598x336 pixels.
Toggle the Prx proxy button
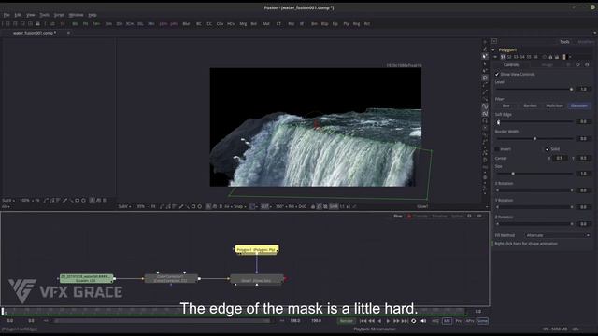coord(459,321)
